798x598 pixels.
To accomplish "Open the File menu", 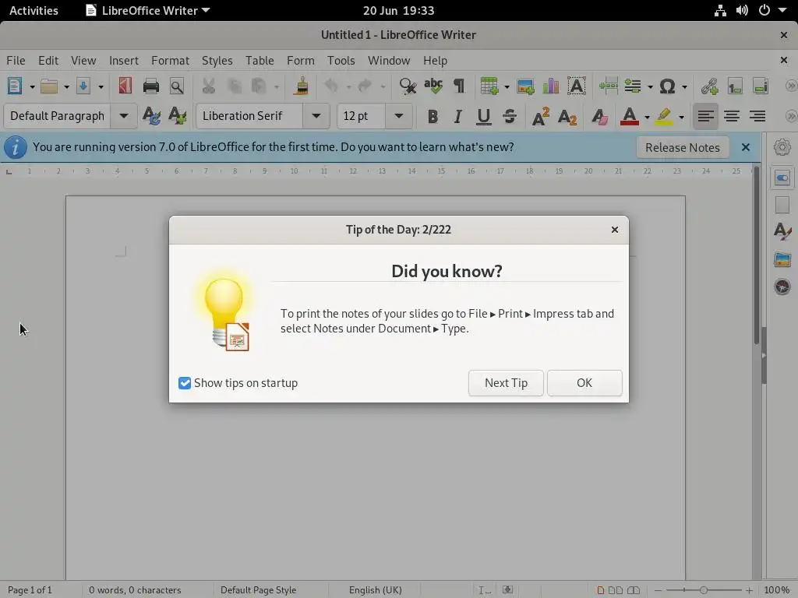I will (x=16, y=61).
